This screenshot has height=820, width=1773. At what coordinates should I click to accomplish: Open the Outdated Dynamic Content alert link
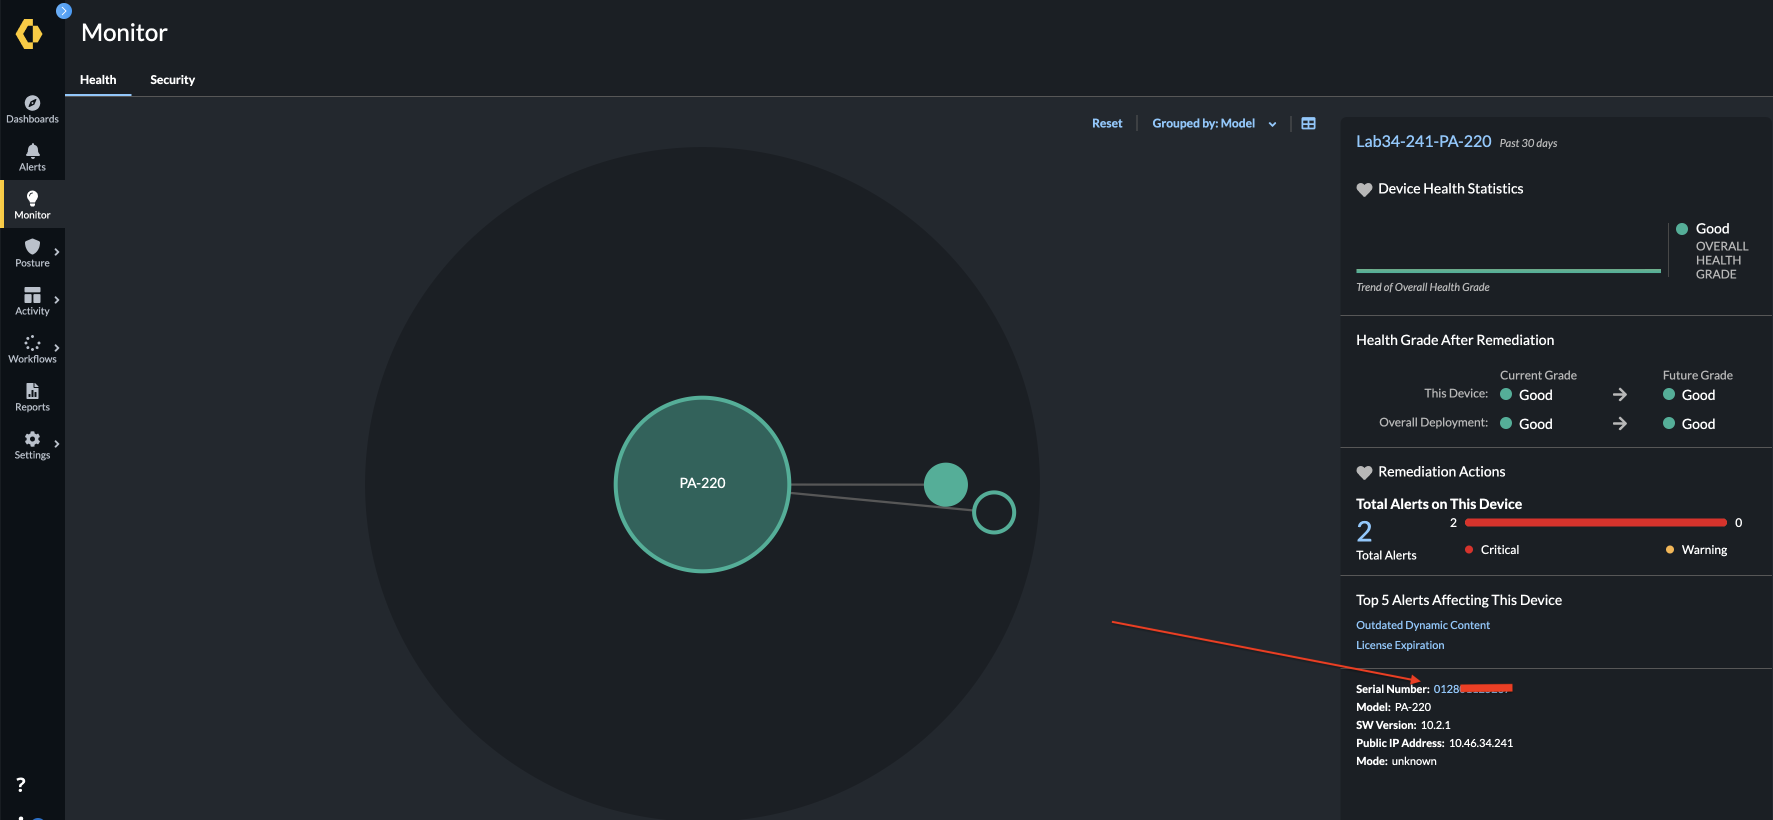click(1422, 624)
